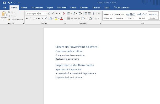This screenshot has width=160, height=104.
Task: Switch to the Inserisci tab
Action: (x=24, y=8)
